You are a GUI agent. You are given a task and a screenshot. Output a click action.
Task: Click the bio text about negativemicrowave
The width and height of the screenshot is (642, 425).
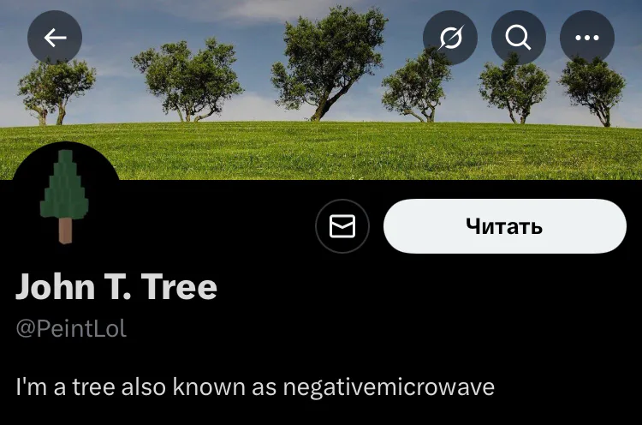(255, 386)
